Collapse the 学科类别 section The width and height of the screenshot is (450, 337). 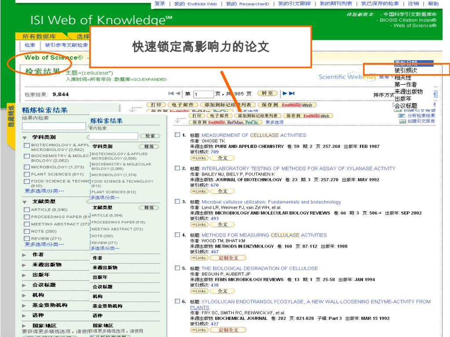(25, 137)
